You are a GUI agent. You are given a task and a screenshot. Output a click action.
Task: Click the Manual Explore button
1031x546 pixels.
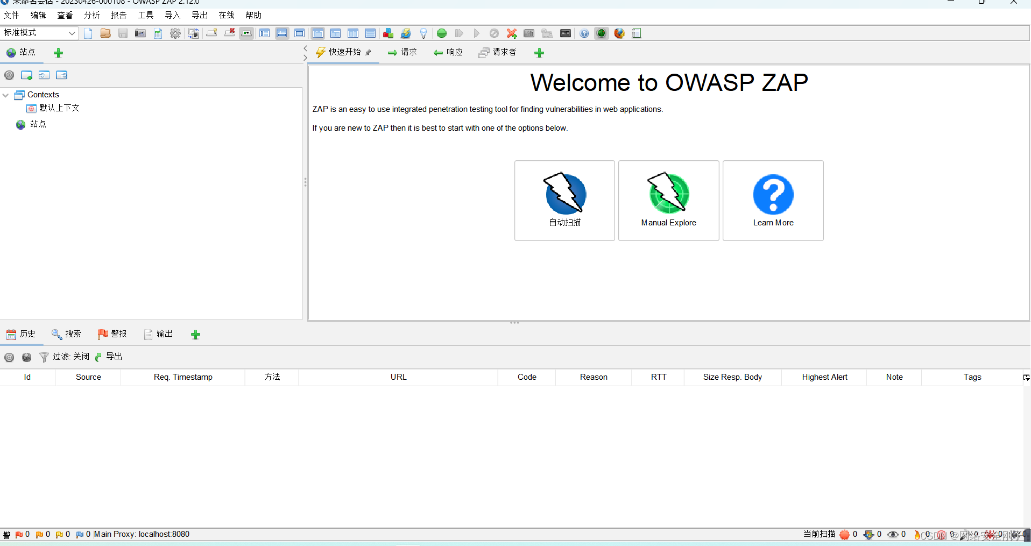coord(669,201)
